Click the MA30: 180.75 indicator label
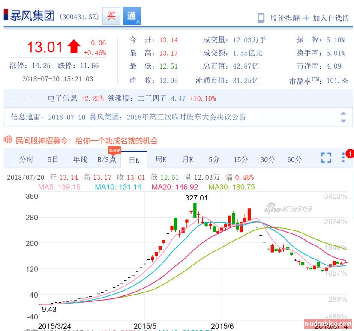Image resolution: width=354 pixels, height=331 pixels. 231,187
